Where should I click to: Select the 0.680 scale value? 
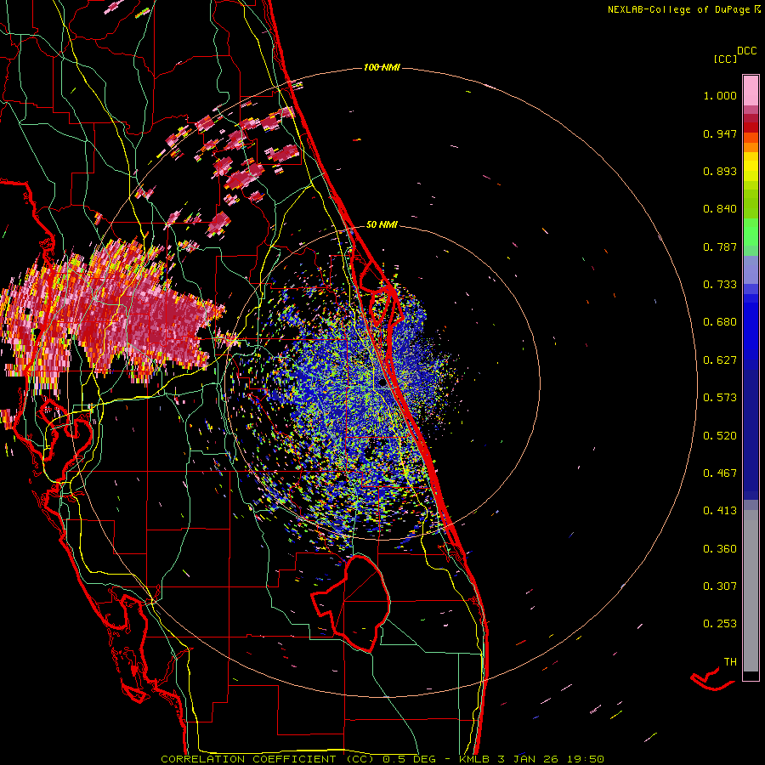720,322
